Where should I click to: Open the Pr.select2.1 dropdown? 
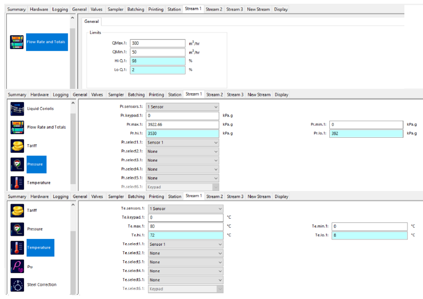pyautogui.click(x=183, y=152)
